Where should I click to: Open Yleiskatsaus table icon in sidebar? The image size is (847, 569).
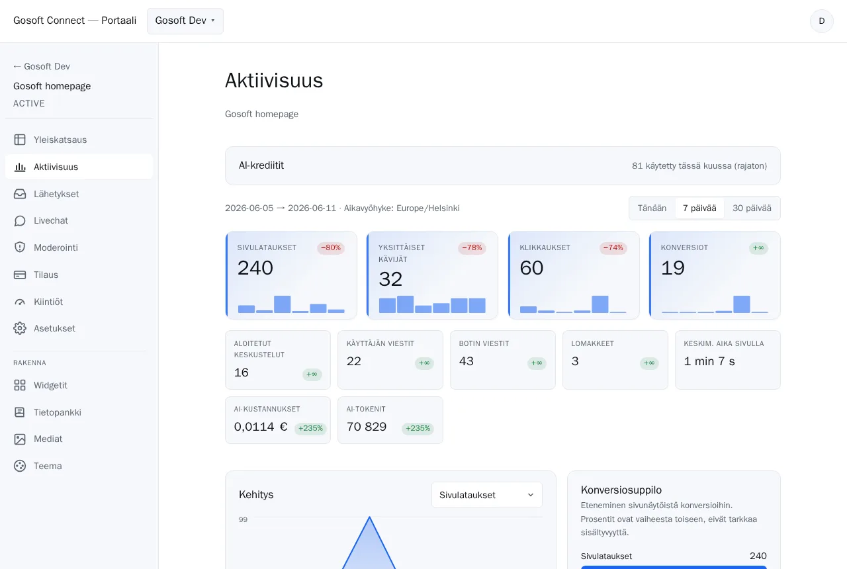pos(20,140)
